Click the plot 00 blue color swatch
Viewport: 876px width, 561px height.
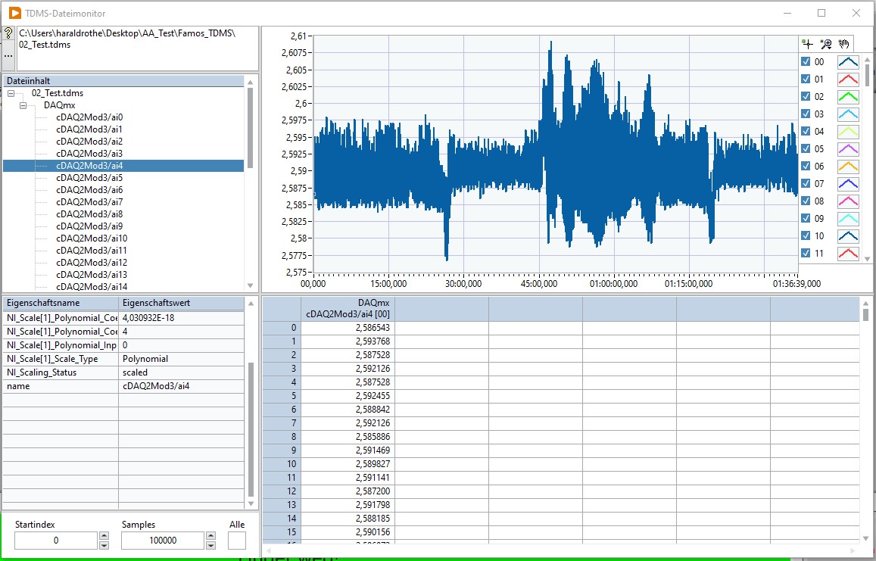click(848, 62)
